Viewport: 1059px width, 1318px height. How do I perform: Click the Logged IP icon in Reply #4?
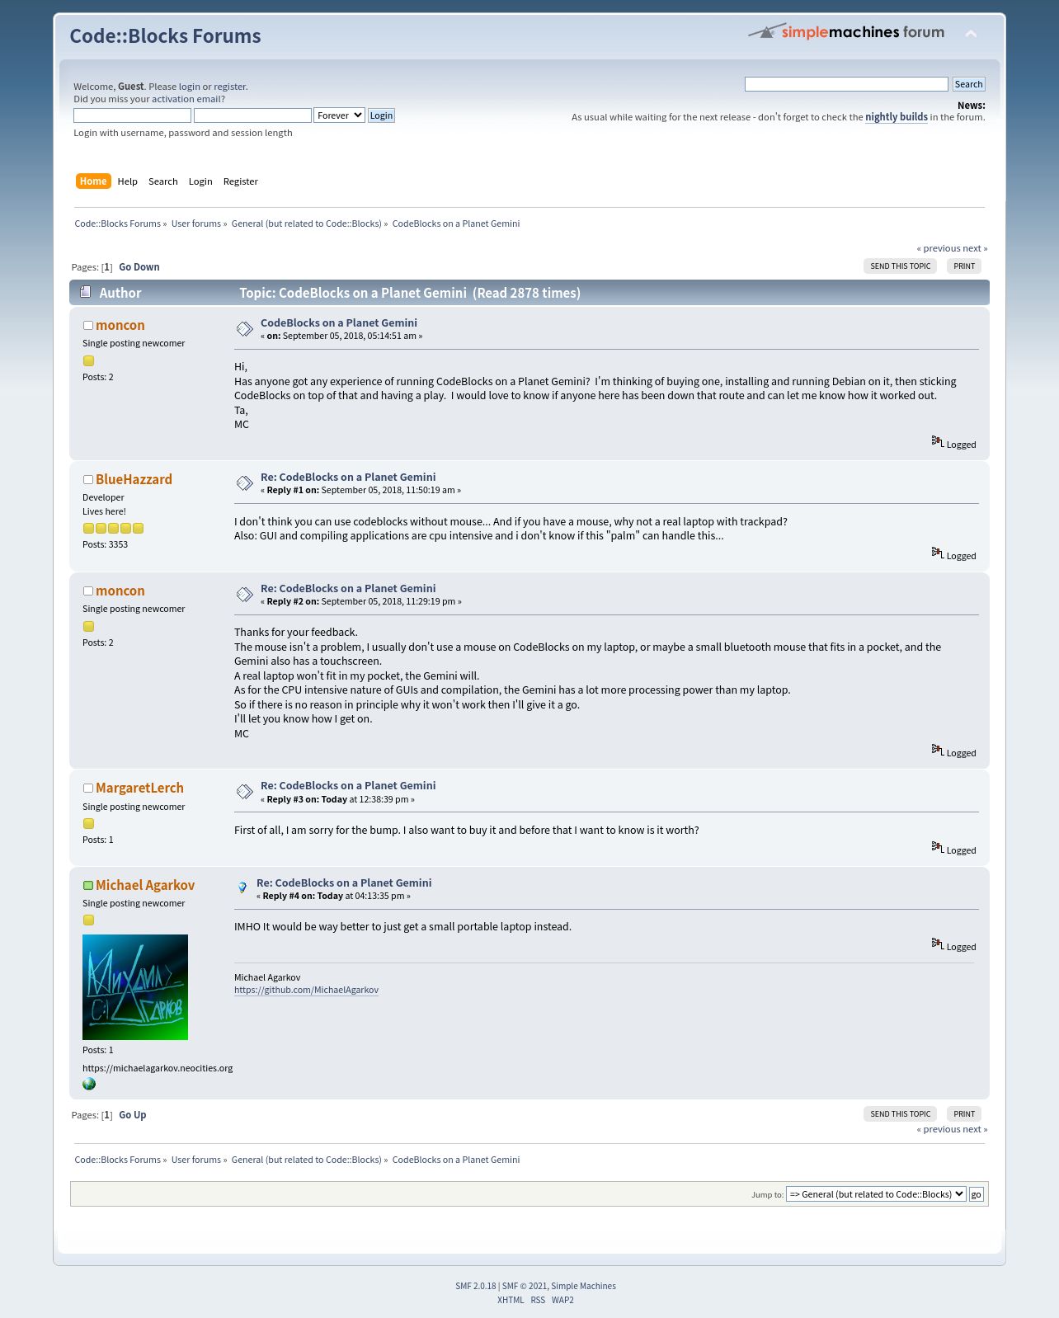(x=938, y=944)
